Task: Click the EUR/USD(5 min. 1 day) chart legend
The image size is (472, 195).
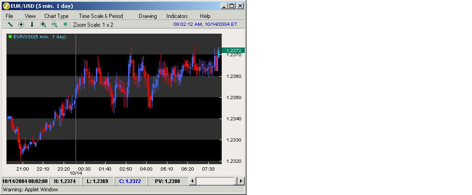Action: click(x=40, y=37)
